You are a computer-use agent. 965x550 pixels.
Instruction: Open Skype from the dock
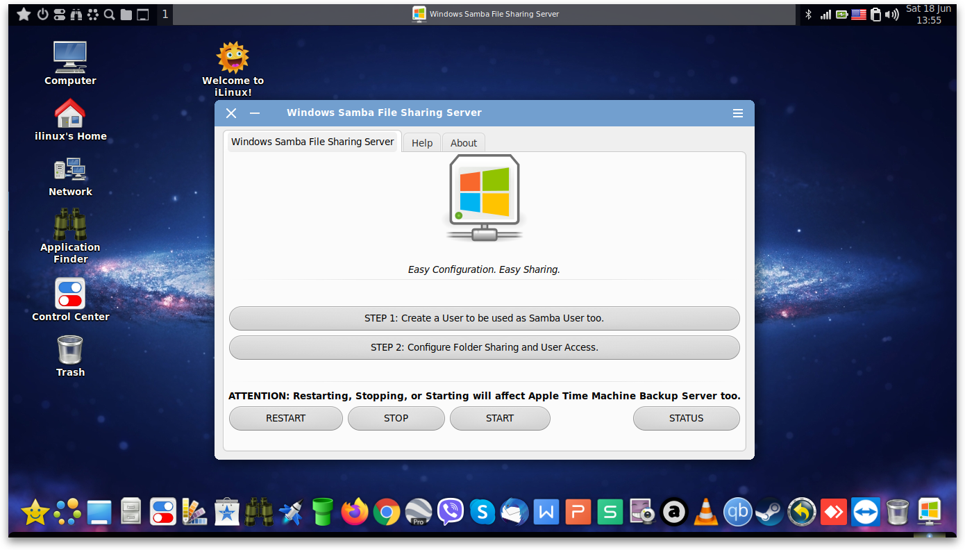(482, 512)
